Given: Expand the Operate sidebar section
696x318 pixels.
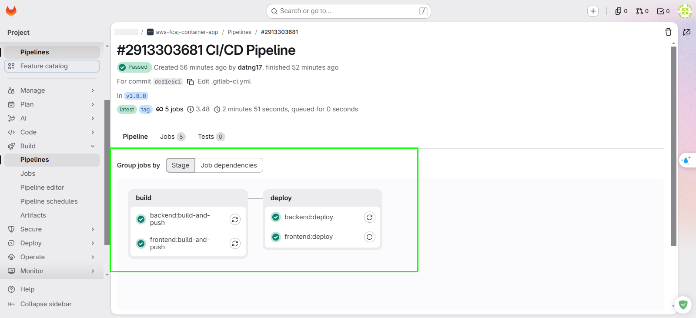Looking at the screenshot, I should pos(52,257).
